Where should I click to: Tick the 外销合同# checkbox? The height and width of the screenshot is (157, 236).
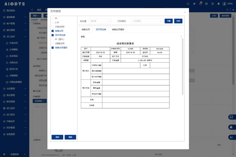point(53,27)
